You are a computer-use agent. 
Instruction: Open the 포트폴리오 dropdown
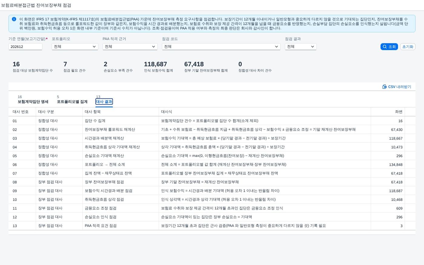[75, 47]
